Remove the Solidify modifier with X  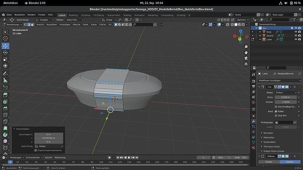(x=294, y=87)
